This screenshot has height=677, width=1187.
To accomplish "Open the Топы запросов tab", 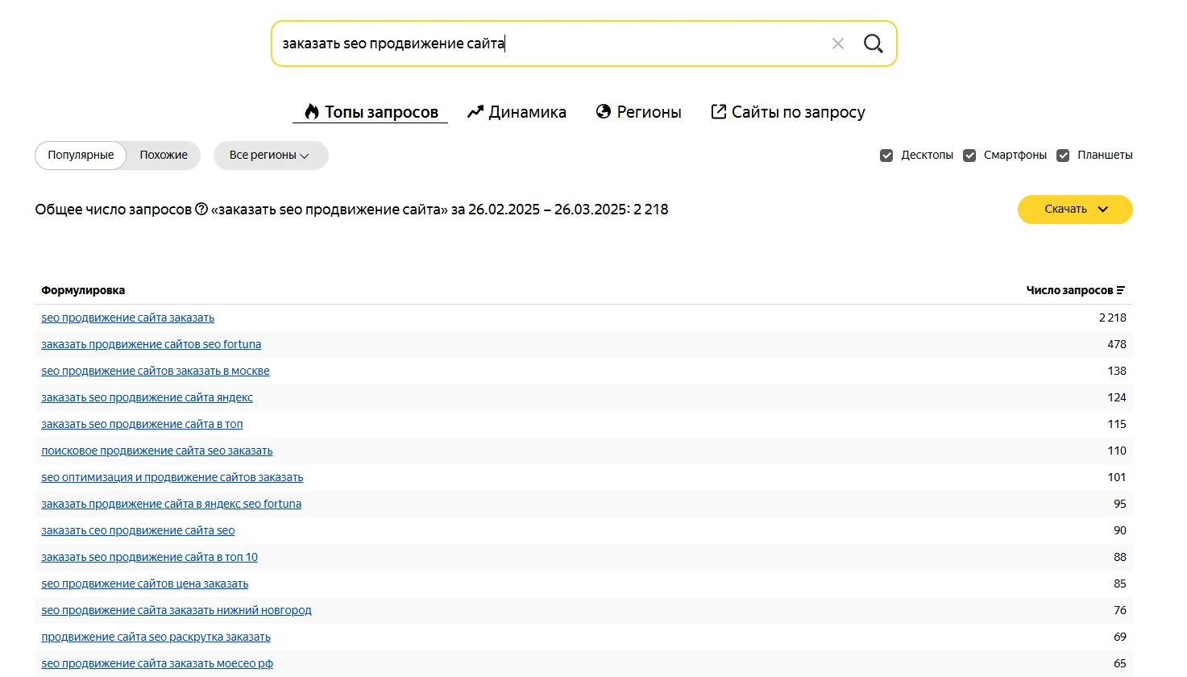I will click(371, 112).
